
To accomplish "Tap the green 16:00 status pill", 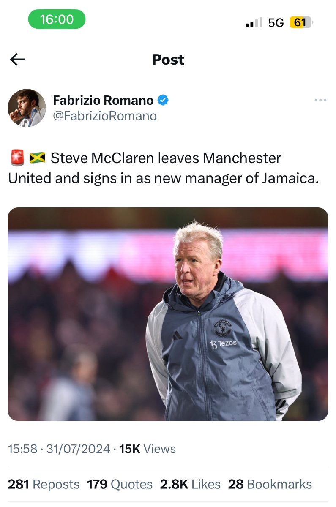I will point(57,19).
